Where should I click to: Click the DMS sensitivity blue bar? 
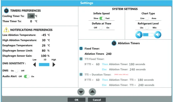pyautogui.click(x=44, y=65)
